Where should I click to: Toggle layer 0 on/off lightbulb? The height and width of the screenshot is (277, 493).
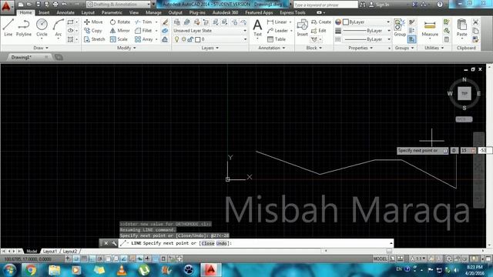(x=176, y=39)
